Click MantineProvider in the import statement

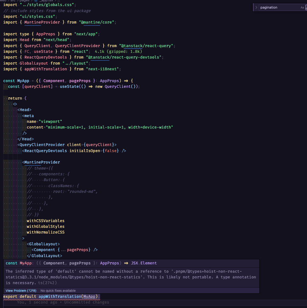tap(42, 22)
